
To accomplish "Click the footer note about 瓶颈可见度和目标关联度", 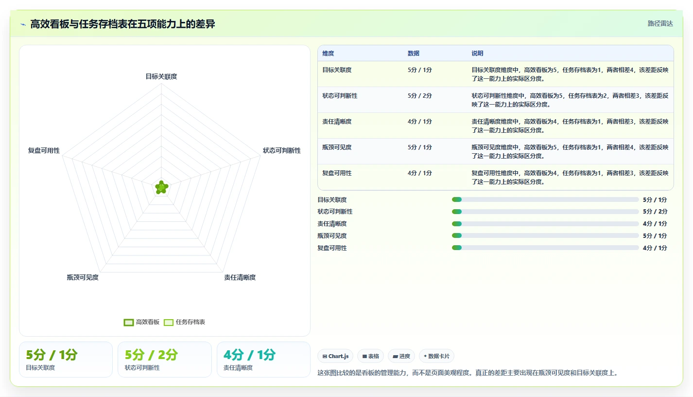I will click(468, 373).
